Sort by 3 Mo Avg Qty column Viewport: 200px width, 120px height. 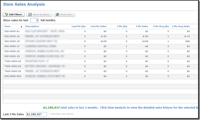coord(161,26)
